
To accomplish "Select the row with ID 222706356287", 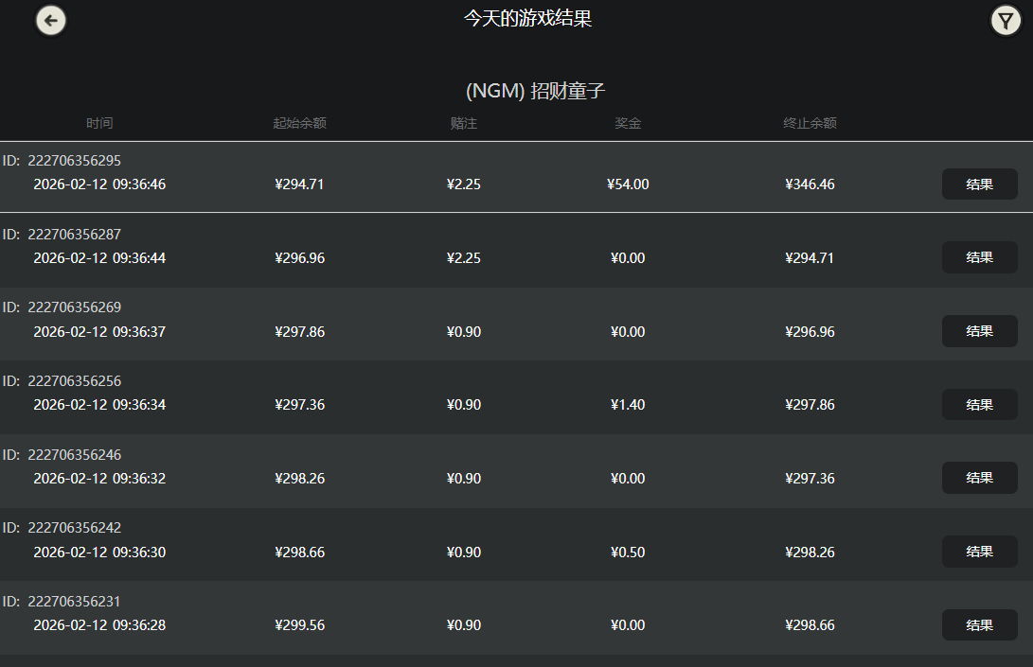I will point(74,234).
